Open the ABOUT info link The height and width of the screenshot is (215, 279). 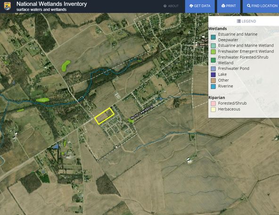tap(171, 6)
